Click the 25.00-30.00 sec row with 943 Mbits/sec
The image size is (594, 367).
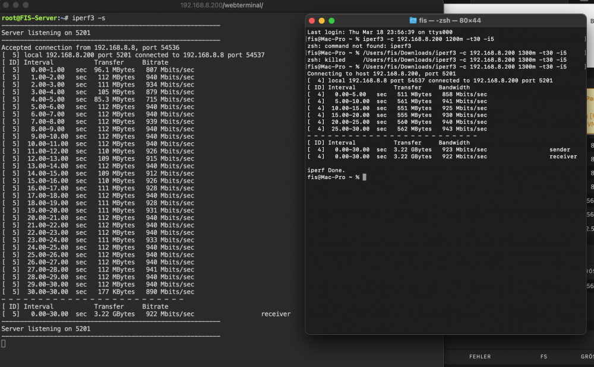click(397, 129)
